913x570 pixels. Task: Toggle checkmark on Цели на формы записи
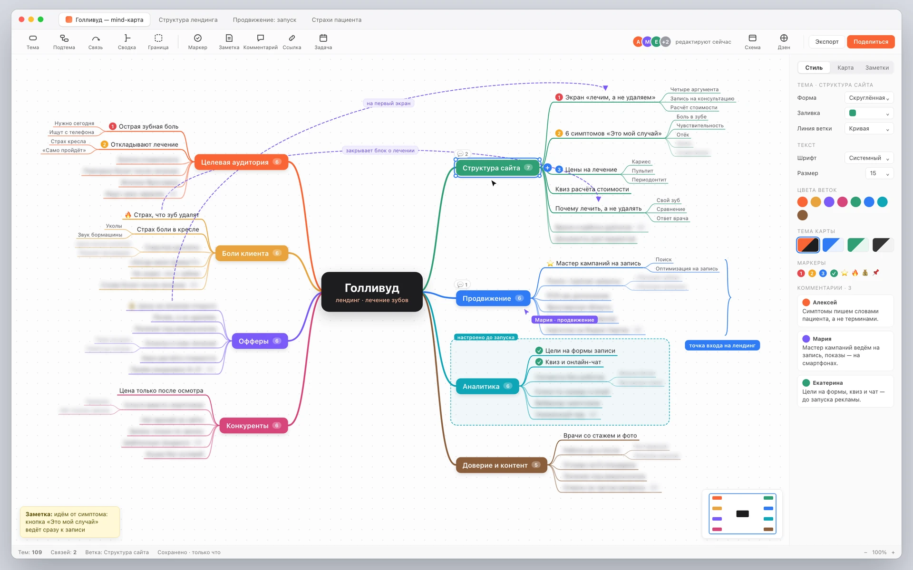pyautogui.click(x=539, y=351)
